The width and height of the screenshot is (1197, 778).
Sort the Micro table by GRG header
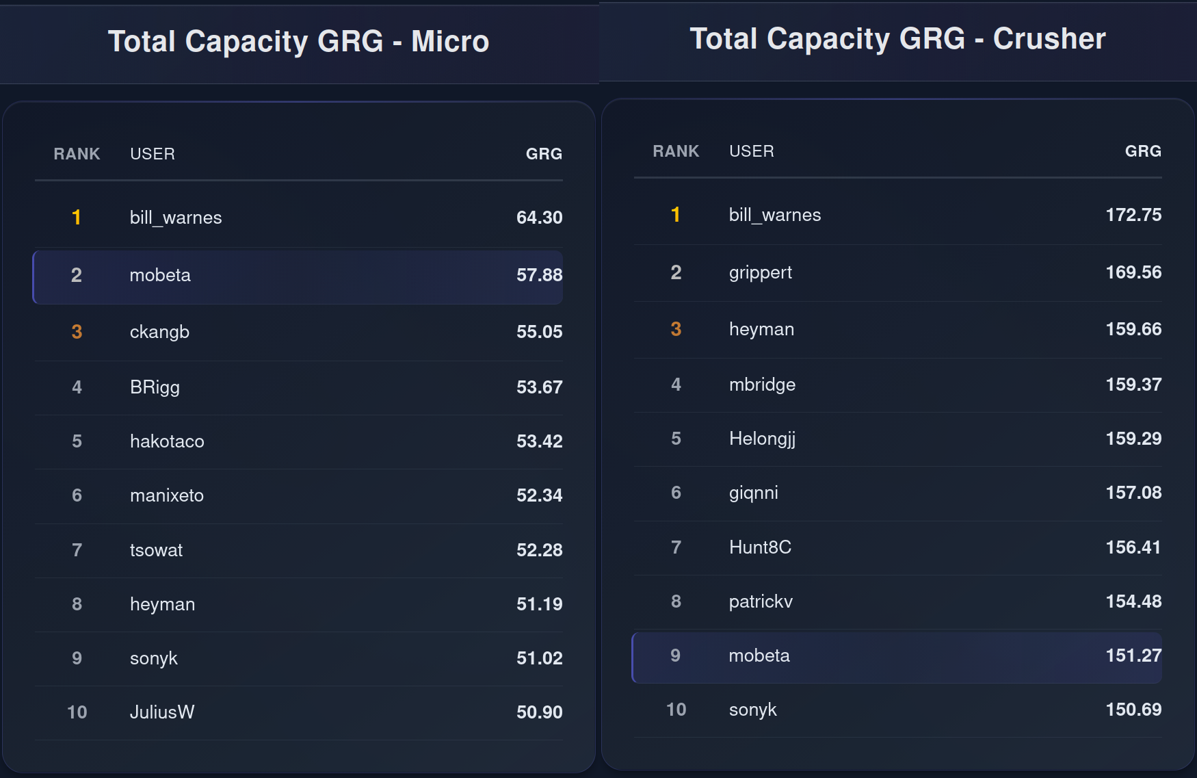click(x=544, y=154)
